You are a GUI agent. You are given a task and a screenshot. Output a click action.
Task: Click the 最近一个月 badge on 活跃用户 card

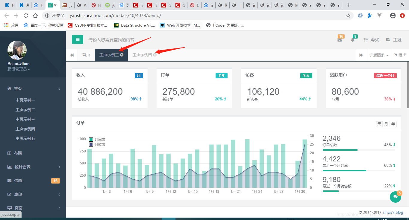point(385,76)
